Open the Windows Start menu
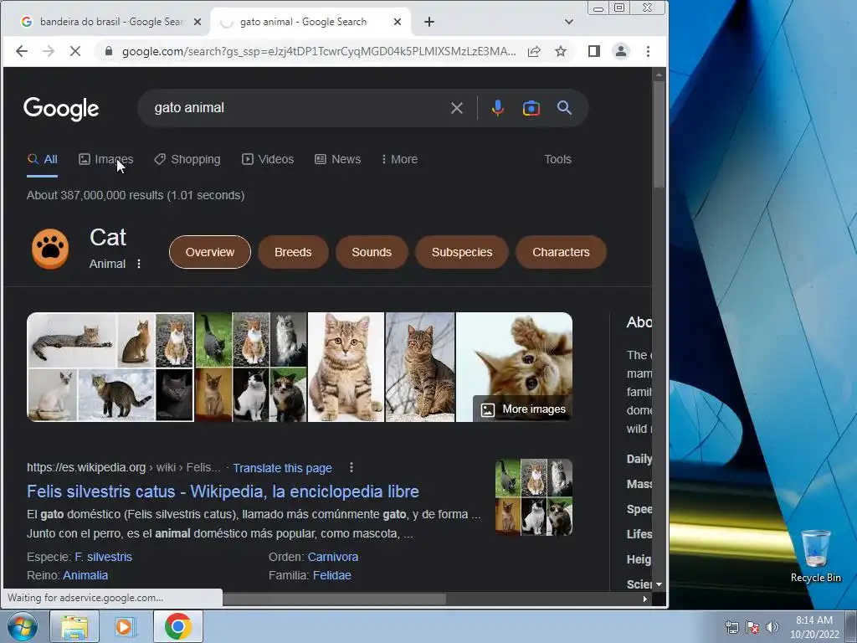The height and width of the screenshot is (643, 857). click(23, 626)
